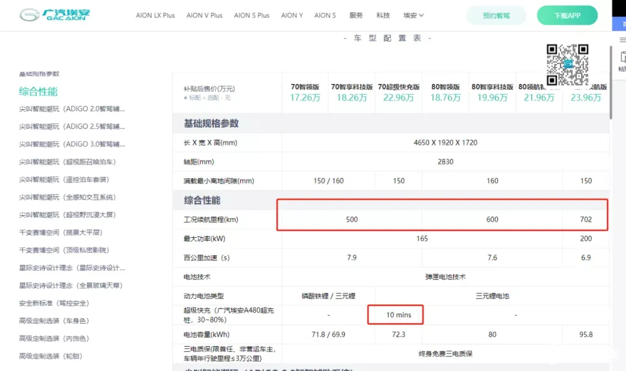Click the 补贴后售价(万元) label

click(209, 89)
